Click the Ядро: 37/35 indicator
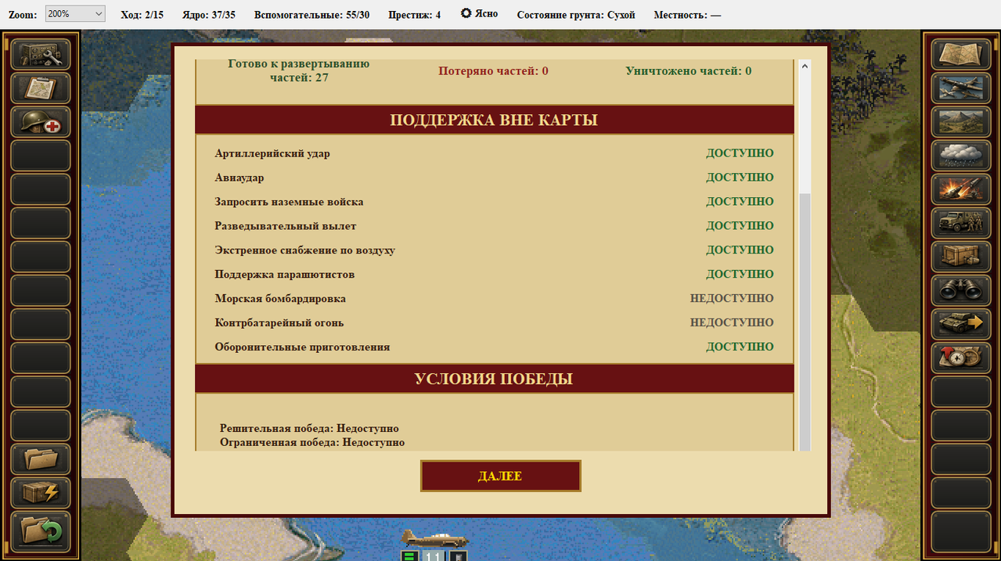This screenshot has width=1001, height=561. click(x=209, y=14)
